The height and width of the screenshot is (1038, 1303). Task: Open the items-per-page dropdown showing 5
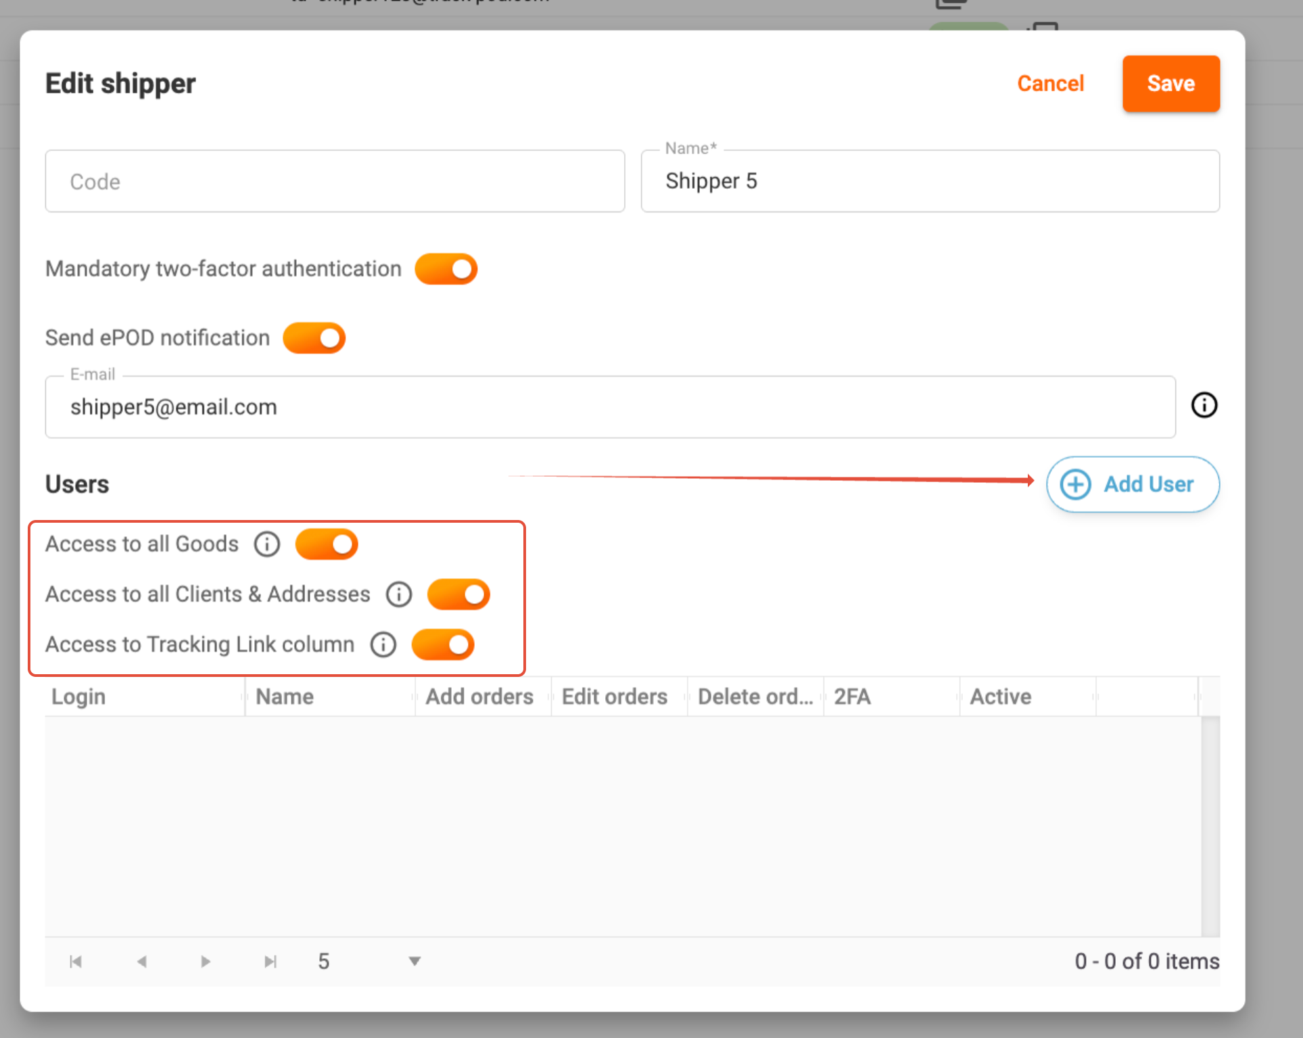tap(414, 962)
